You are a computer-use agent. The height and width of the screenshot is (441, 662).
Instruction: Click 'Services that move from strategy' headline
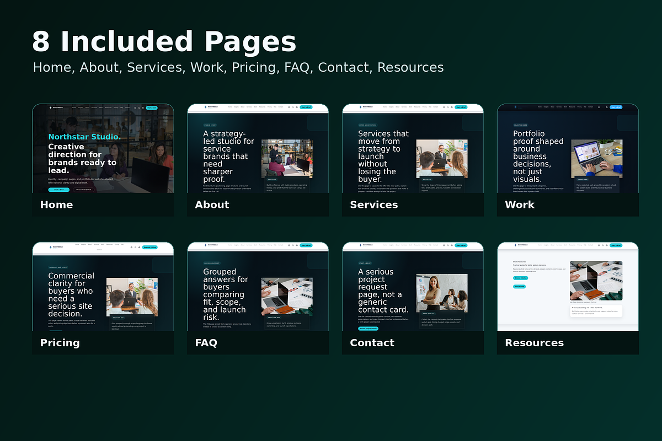pos(383,157)
